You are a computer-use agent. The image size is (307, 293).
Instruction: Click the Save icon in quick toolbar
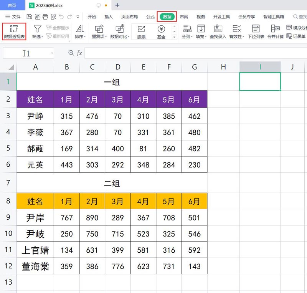29,17
